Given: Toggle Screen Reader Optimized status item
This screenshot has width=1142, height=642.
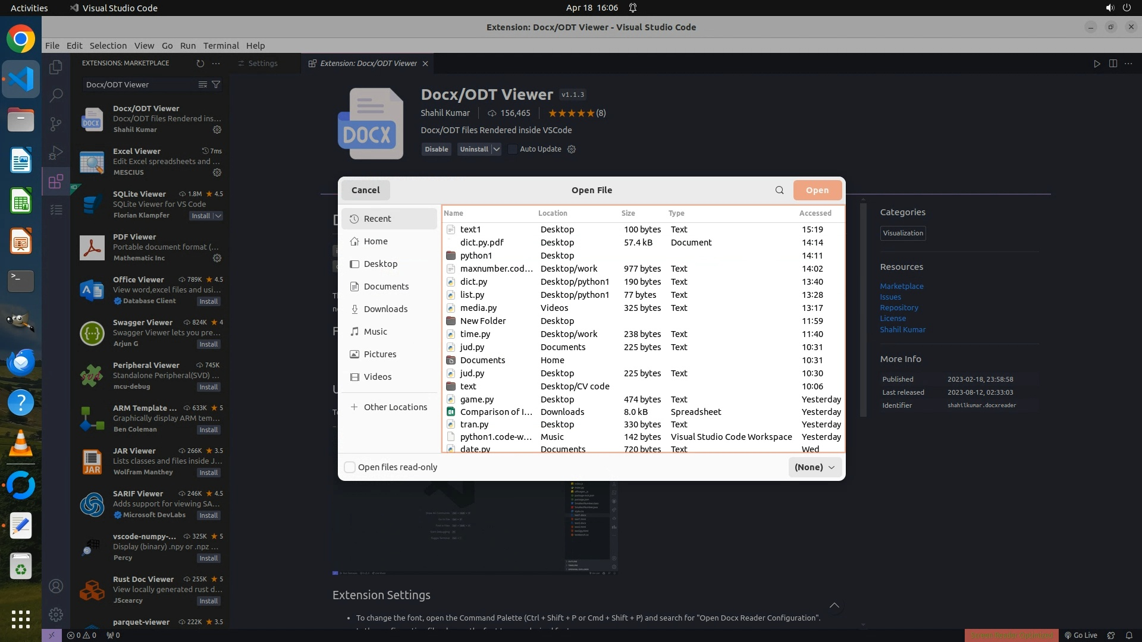Looking at the screenshot, I should [1011, 635].
